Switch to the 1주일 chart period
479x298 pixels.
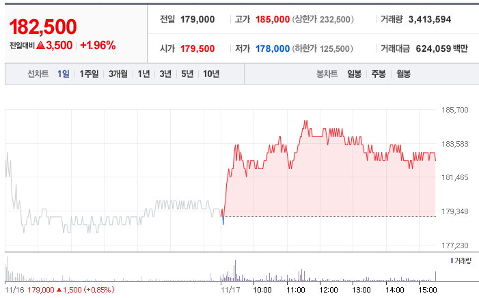click(x=89, y=74)
